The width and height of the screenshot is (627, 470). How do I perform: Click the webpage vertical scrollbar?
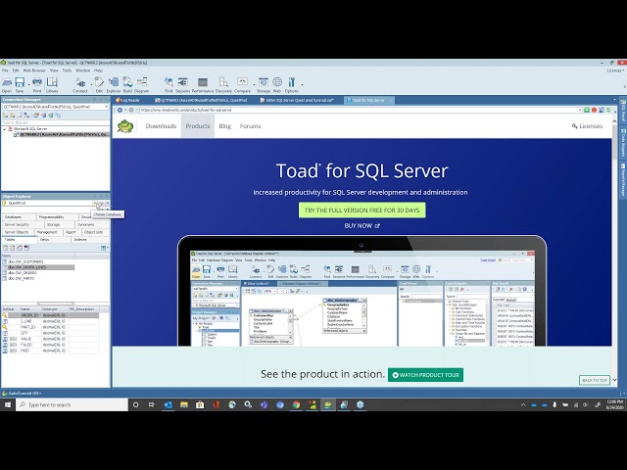click(614, 250)
